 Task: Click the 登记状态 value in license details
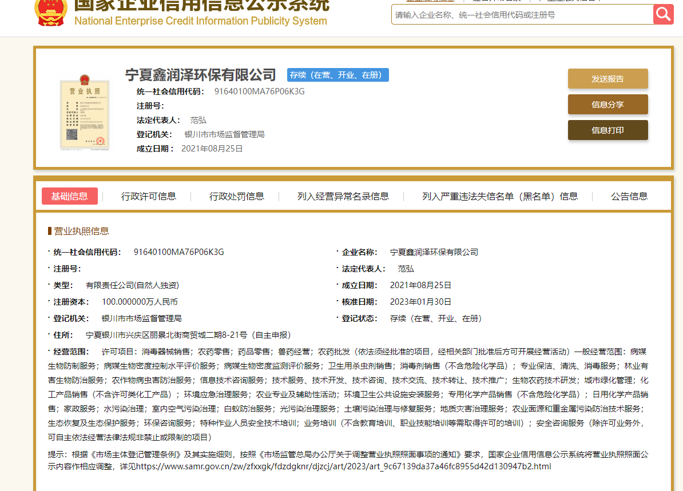[436, 318]
